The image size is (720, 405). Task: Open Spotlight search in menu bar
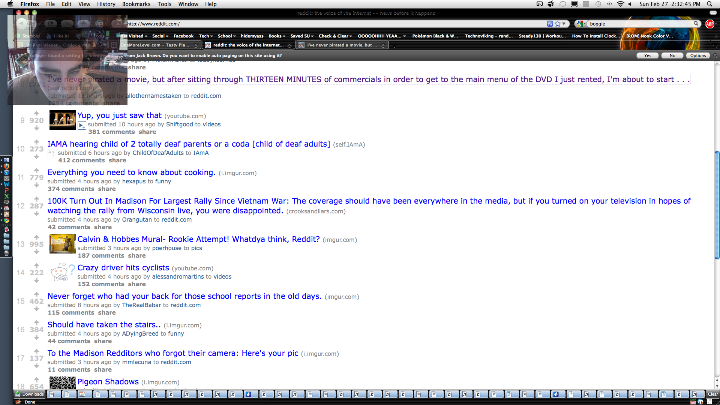tap(709, 4)
